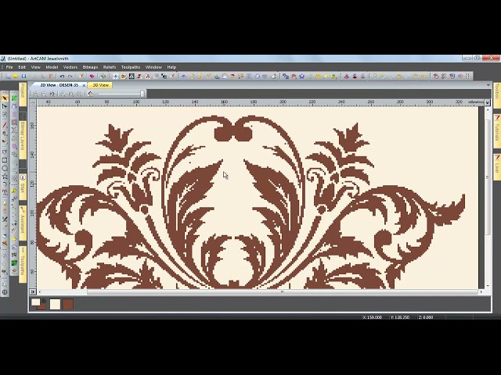
Task: Open the Live panel tab on right
Action: click(x=497, y=167)
